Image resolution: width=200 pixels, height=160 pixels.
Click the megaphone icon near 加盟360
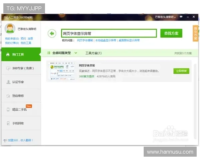(5, 140)
